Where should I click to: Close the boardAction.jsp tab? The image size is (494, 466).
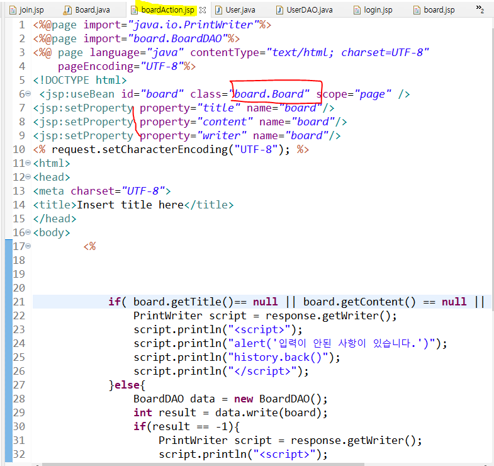(203, 11)
